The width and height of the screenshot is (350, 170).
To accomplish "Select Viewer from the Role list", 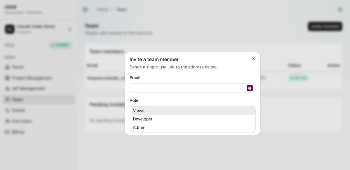I will [193, 111].
